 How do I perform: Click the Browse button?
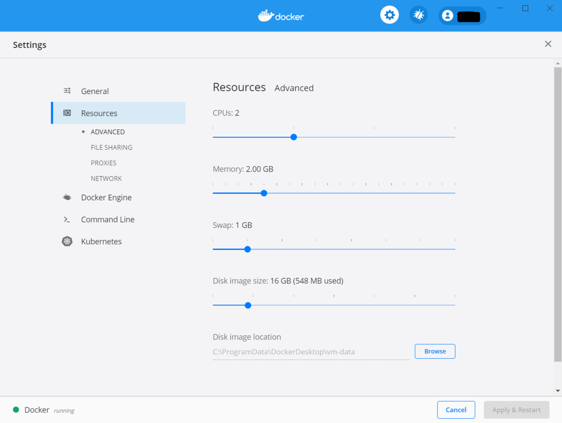click(435, 351)
